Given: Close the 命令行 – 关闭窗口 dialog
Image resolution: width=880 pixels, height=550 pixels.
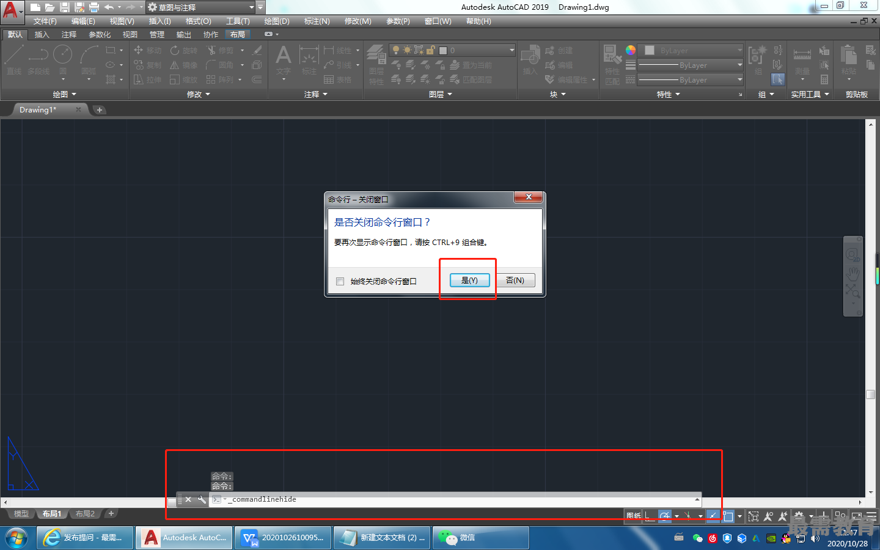Looking at the screenshot, I should [529, 197].
